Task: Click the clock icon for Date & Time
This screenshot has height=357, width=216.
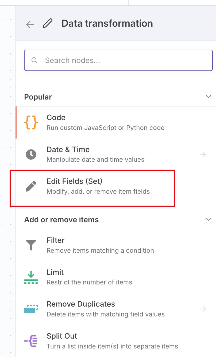Action: coord(31,154)
